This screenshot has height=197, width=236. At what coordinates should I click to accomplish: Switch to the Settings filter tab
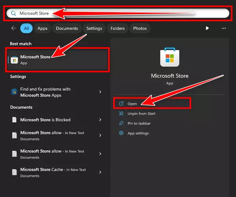click(x=94, y=28)
